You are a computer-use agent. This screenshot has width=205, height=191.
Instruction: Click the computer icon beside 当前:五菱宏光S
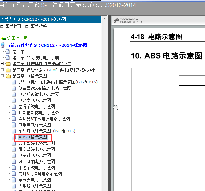[x=3, y=45]
